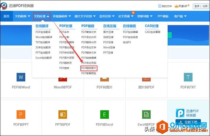Open the PDF转PPT orange P icon
210x136 pixels.
click(x=21, y=114)
